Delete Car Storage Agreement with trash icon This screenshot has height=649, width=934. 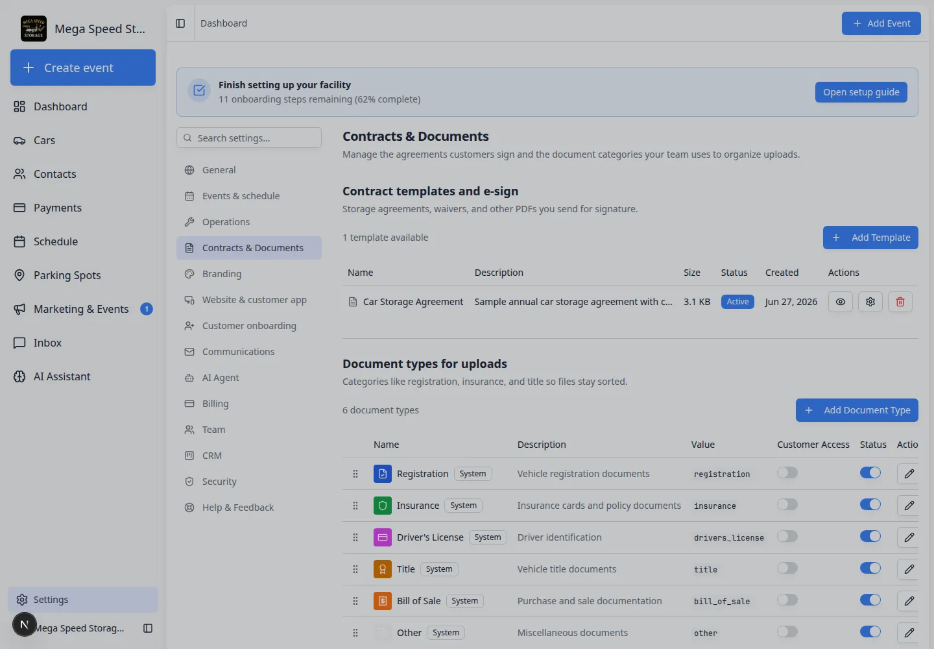[x=900, y=302]
